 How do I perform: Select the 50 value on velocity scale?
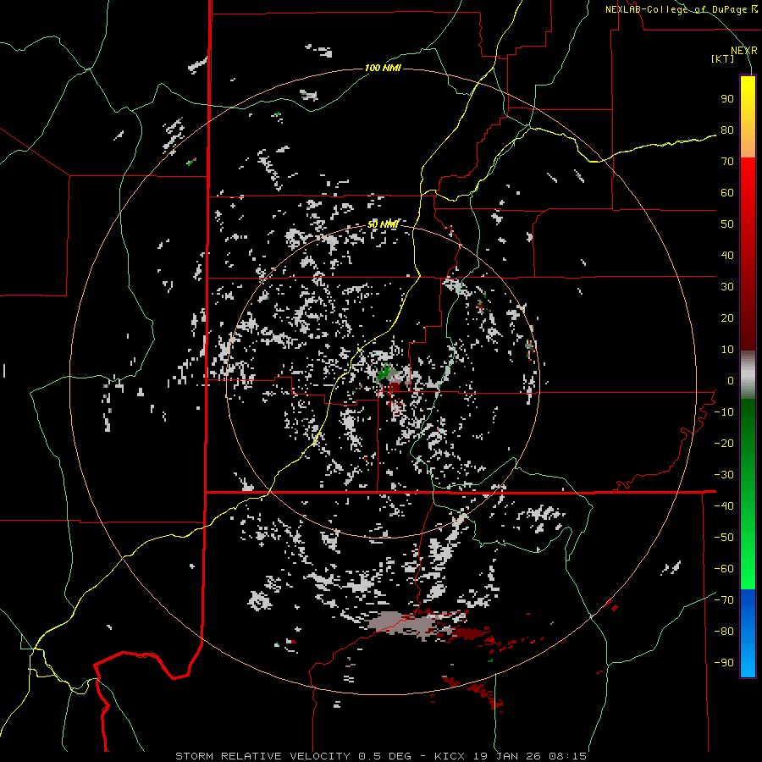[x=727, y=224]
